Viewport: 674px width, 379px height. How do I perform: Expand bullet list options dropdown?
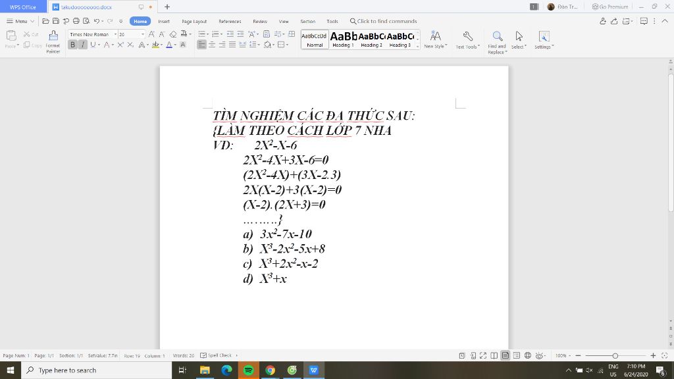[x=207, y=34]
